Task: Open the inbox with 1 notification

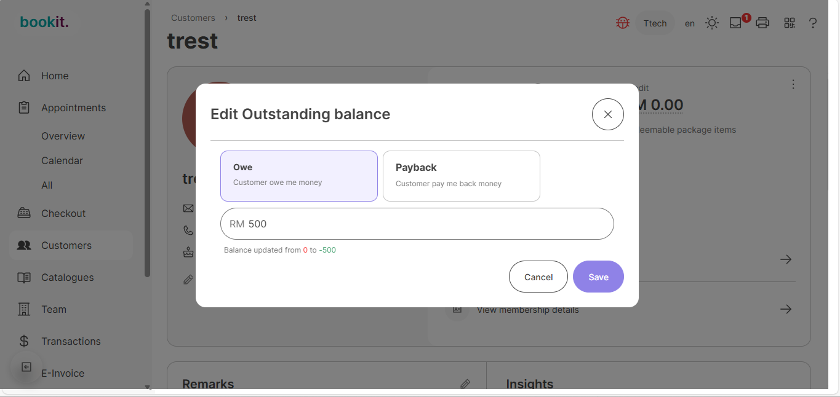Action: point(736,22)
